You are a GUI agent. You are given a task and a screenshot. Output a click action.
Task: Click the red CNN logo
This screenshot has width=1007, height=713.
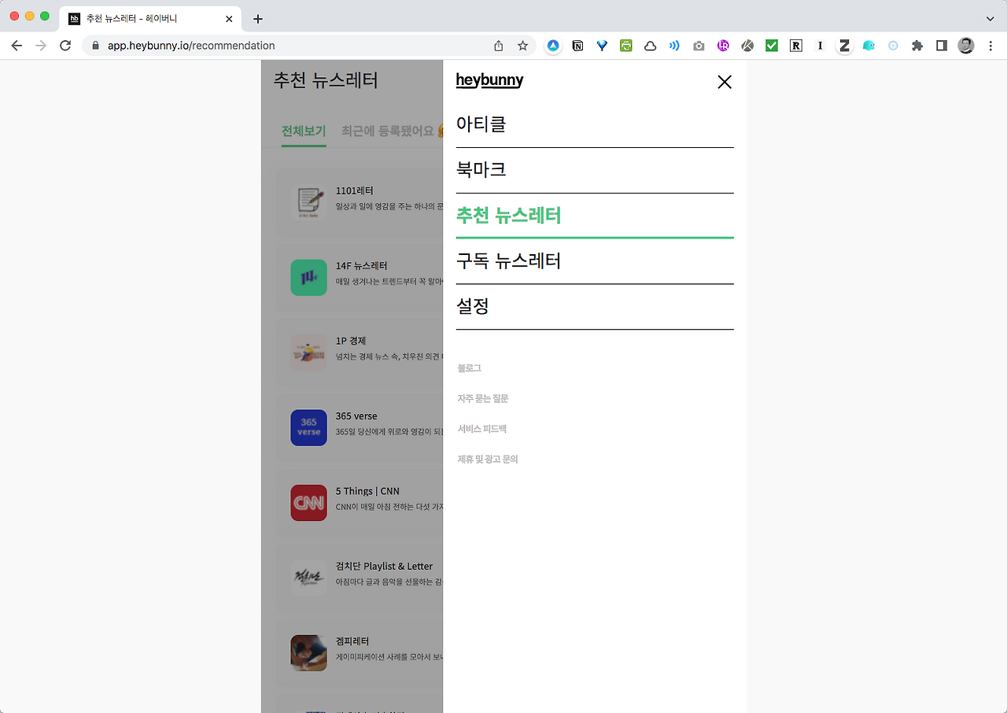(308, 503)
